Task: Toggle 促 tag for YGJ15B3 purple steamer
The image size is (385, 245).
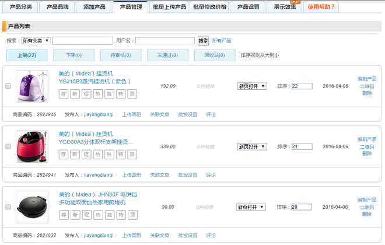Action: click(86, 94)
